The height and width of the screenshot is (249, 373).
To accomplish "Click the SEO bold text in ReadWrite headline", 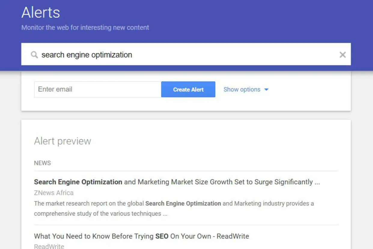I will pos(162,236).
